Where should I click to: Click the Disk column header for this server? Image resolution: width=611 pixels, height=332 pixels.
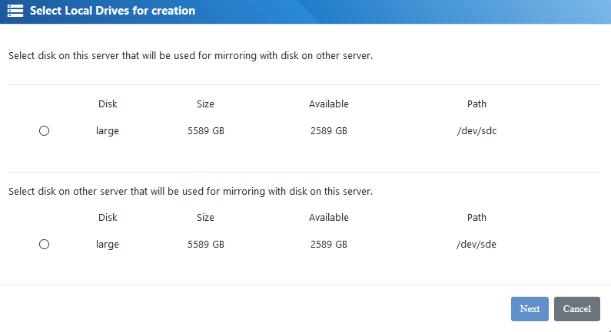(108, 104)
